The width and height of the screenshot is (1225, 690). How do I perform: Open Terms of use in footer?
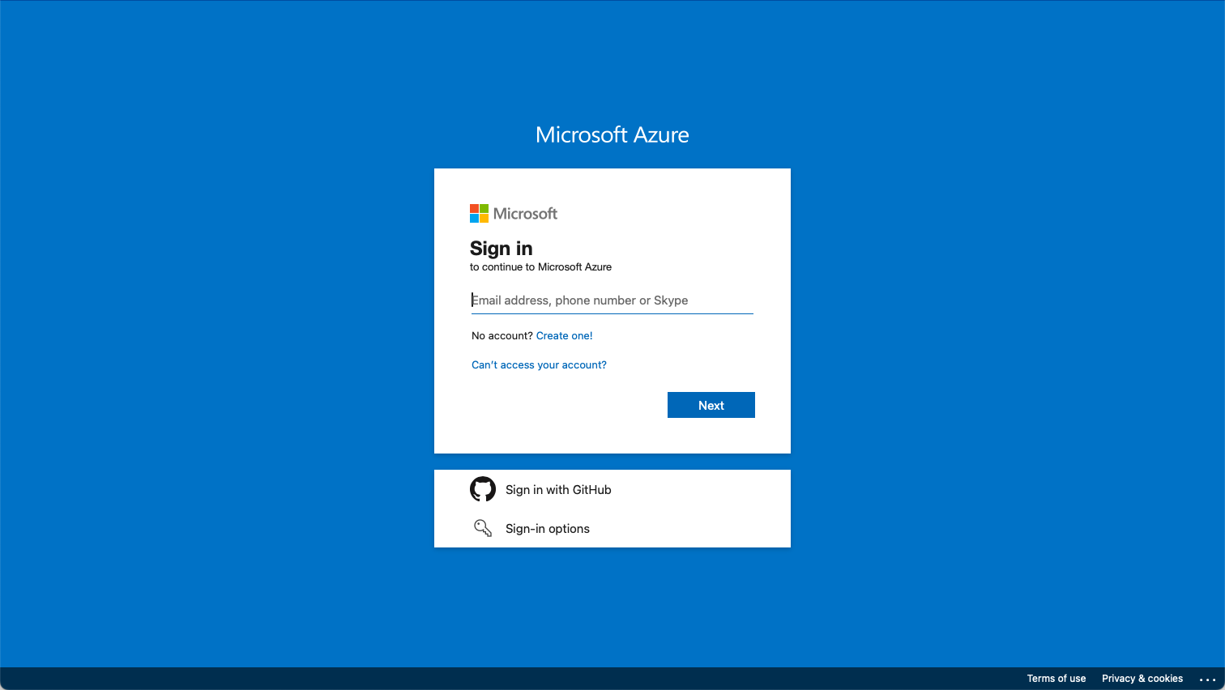[x=1056, y=679]
